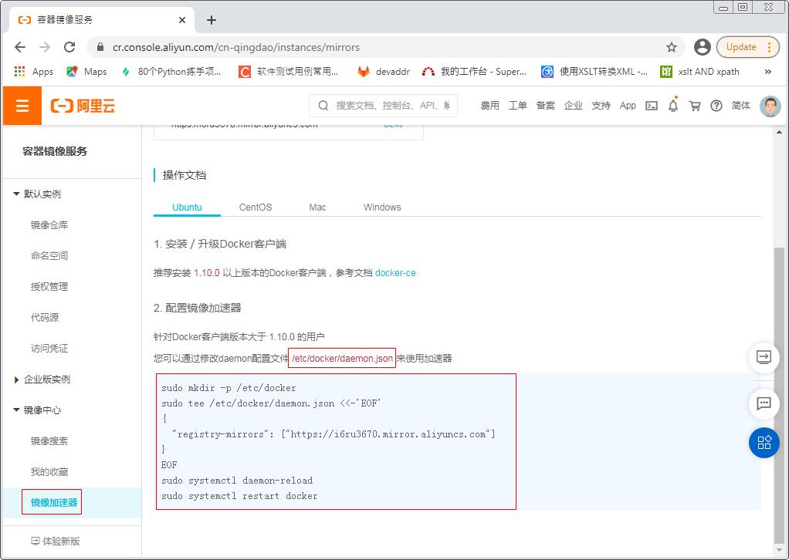Screen dimensions: 789x560
Task: Click the site lock security icon
Action: point(100,47)
